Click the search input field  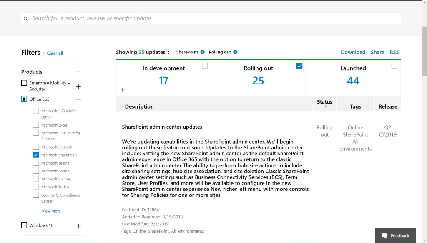point(211,18)
